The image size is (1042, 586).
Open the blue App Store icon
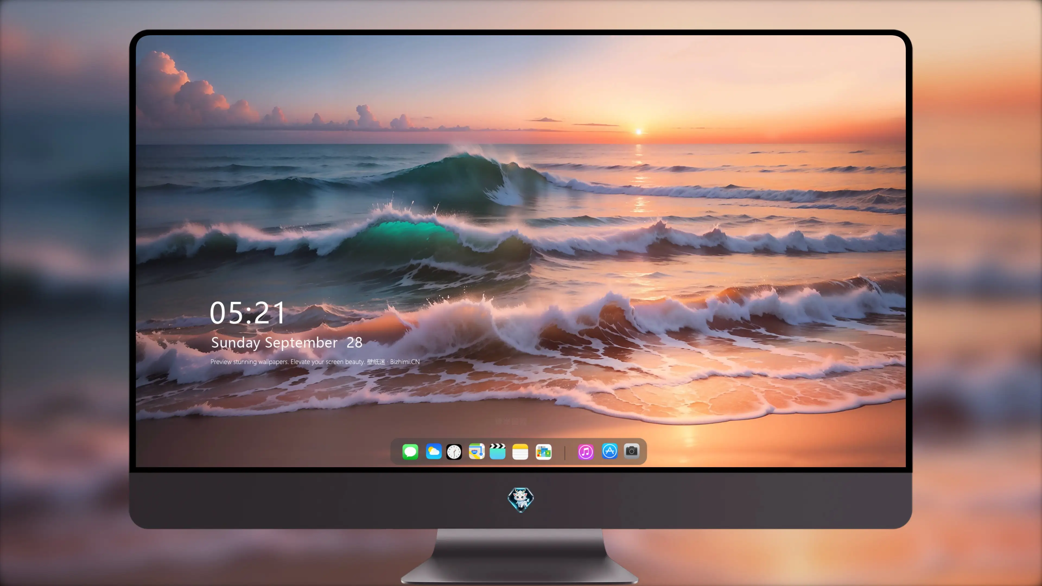(x=609, y=451)
